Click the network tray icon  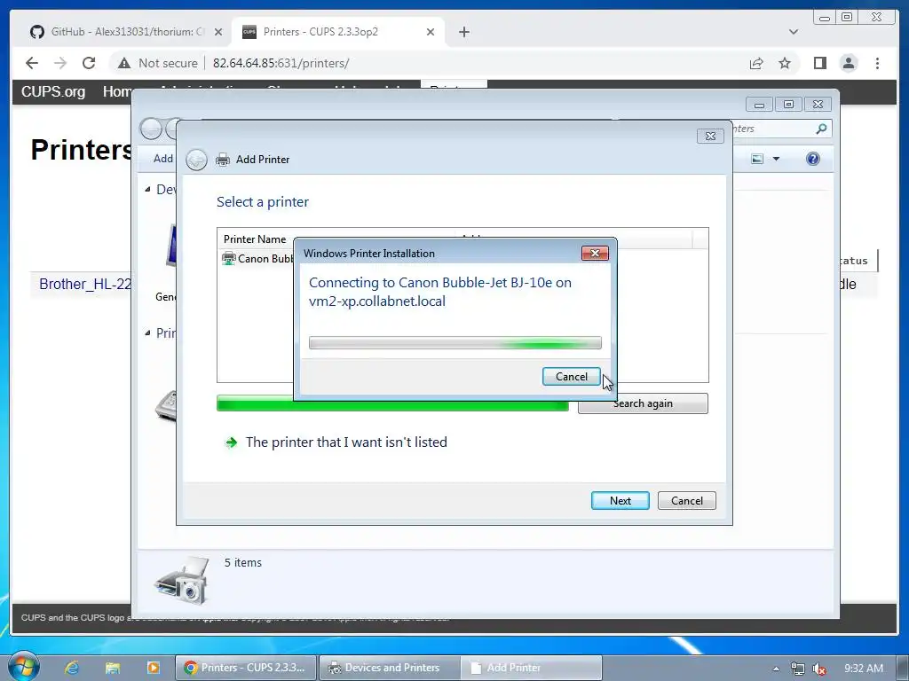798,669
